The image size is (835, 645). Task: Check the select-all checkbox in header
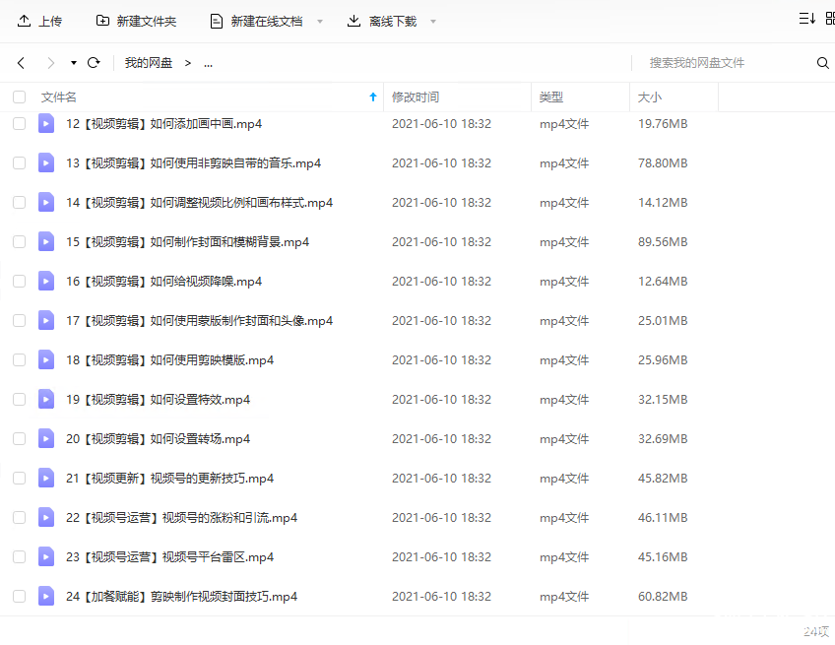pyautogui.click(x=20, y=97)
